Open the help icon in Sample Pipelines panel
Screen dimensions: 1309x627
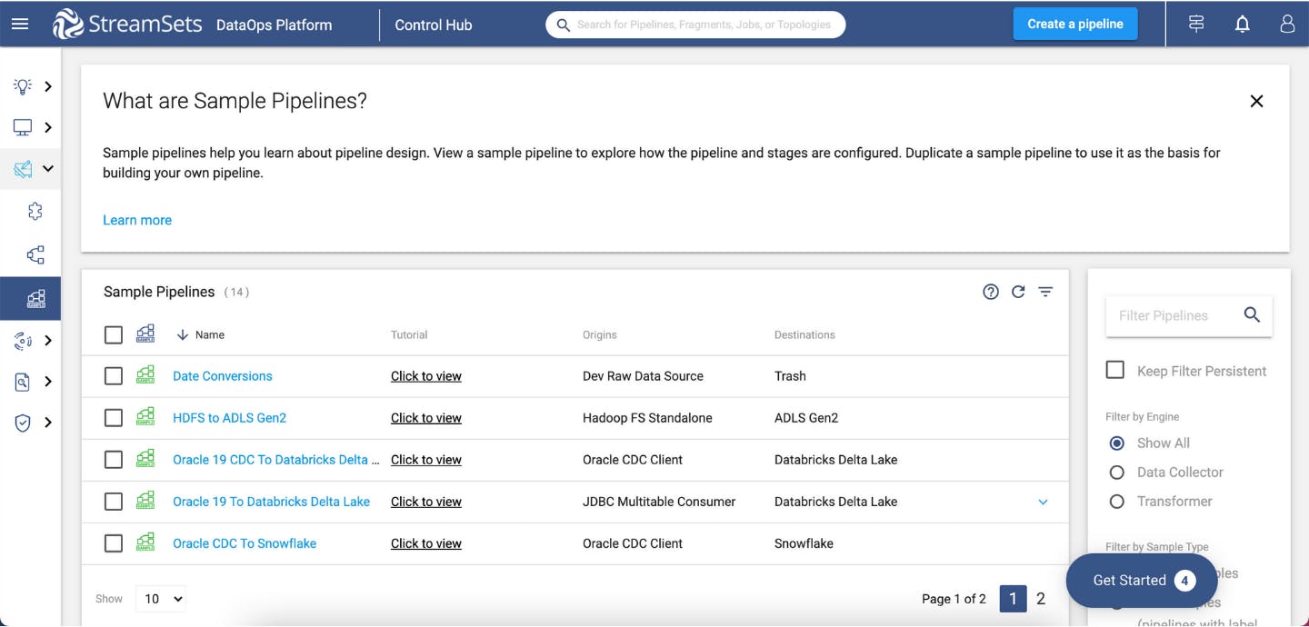point(991,292)
